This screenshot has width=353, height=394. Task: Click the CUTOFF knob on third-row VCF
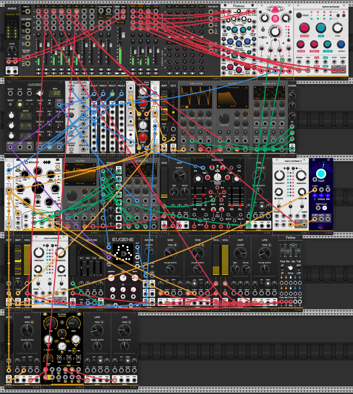click(x=179, y=175)
